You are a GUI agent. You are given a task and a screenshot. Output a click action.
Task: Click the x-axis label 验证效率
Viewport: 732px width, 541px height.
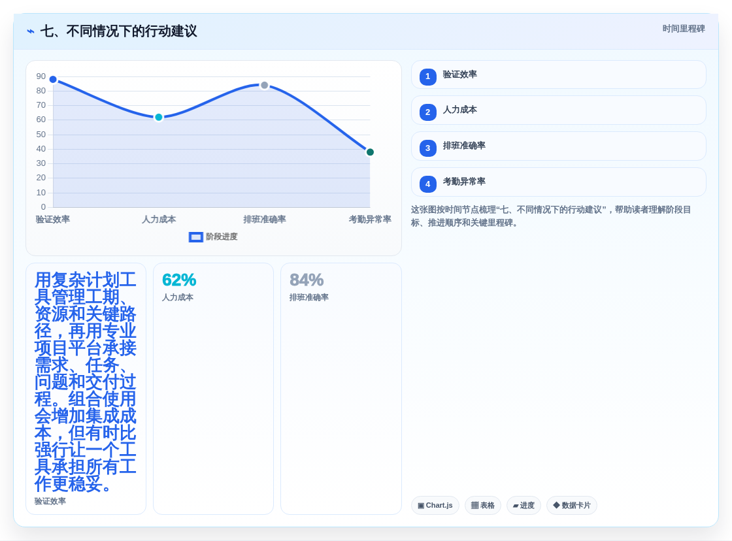point(53,220)
